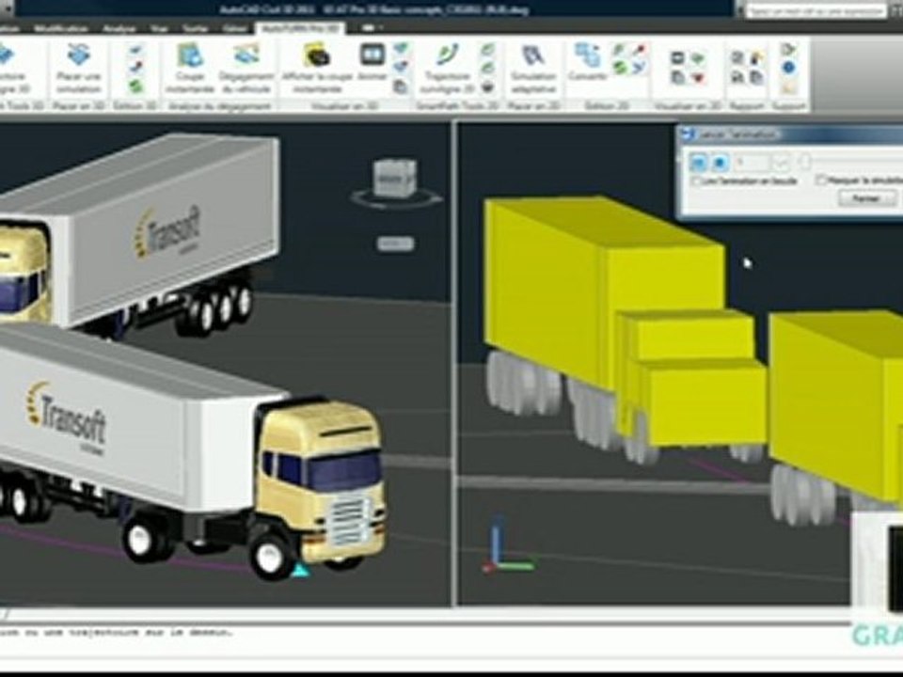Screen dimensions: 903x677
Task: Click the view label below the ViewCube
Action: (x=395, y=244)
